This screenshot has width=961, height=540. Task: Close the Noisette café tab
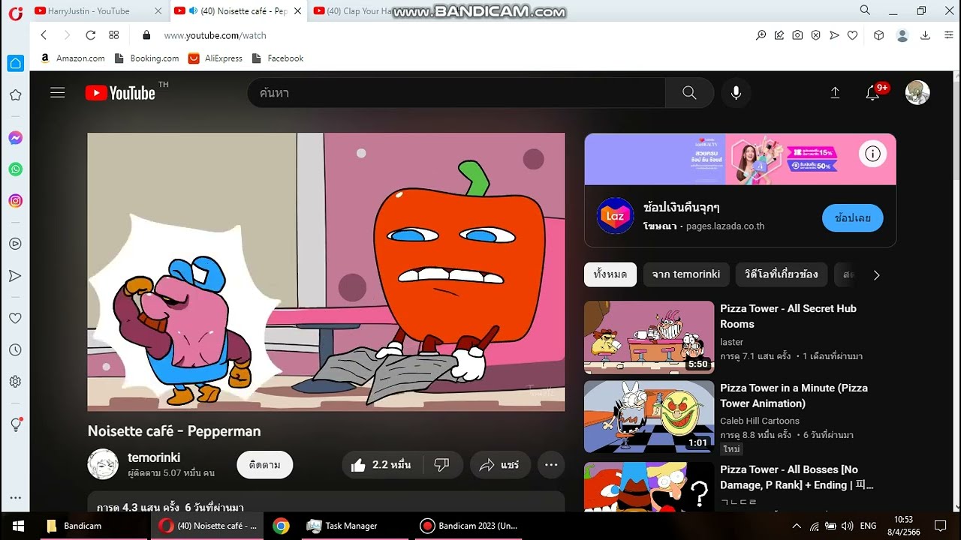[x=297, y=11]
